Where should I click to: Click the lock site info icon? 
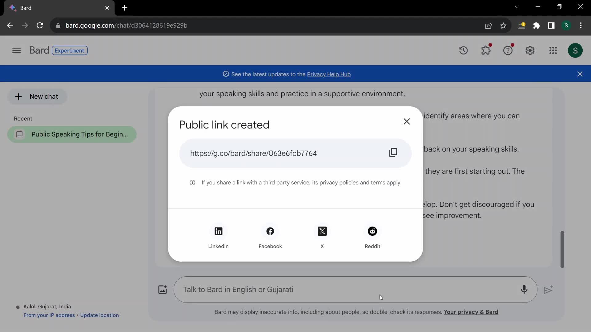[x=58, y=26]
